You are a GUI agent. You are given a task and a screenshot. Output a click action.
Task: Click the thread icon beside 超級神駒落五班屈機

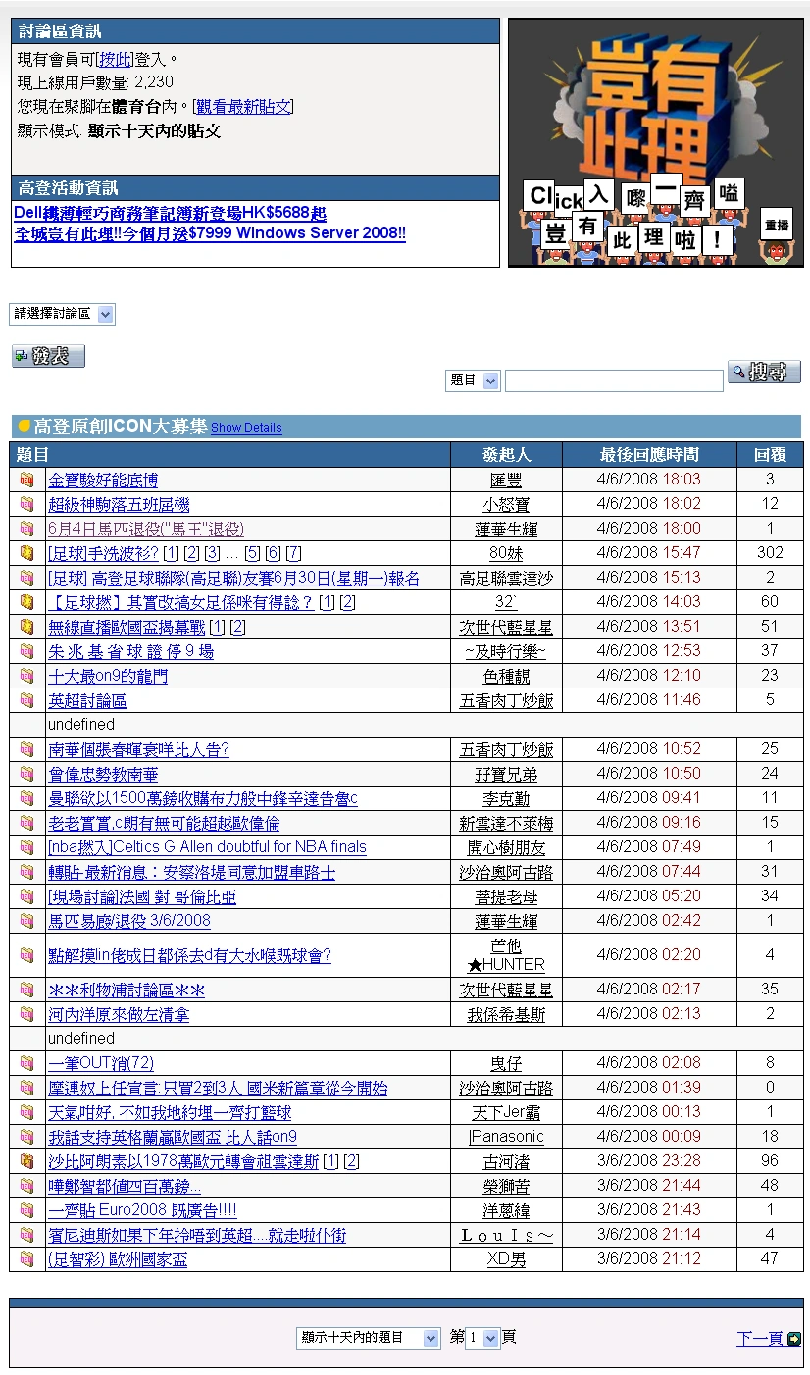(x=26, y=505)
